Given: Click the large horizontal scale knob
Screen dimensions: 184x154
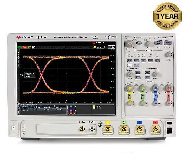Looking at the screenshot, I should coord(130,43).
